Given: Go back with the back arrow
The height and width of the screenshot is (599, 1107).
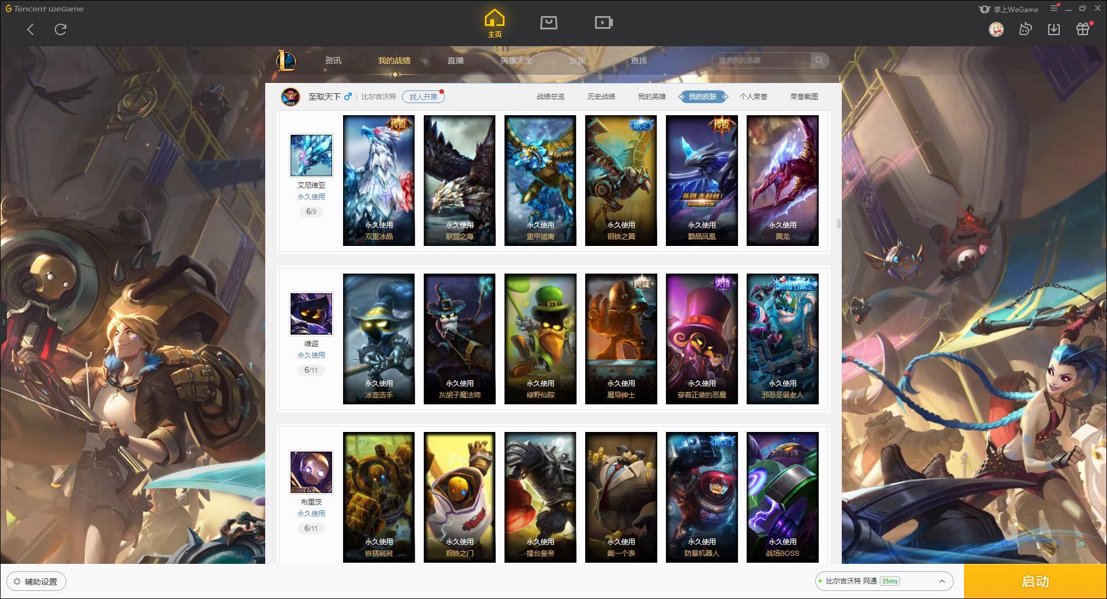Looking at the screenshot, I should coord(31,29).
